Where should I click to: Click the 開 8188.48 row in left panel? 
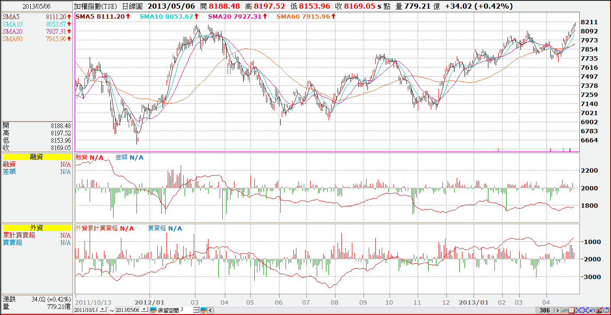point(36,125)
